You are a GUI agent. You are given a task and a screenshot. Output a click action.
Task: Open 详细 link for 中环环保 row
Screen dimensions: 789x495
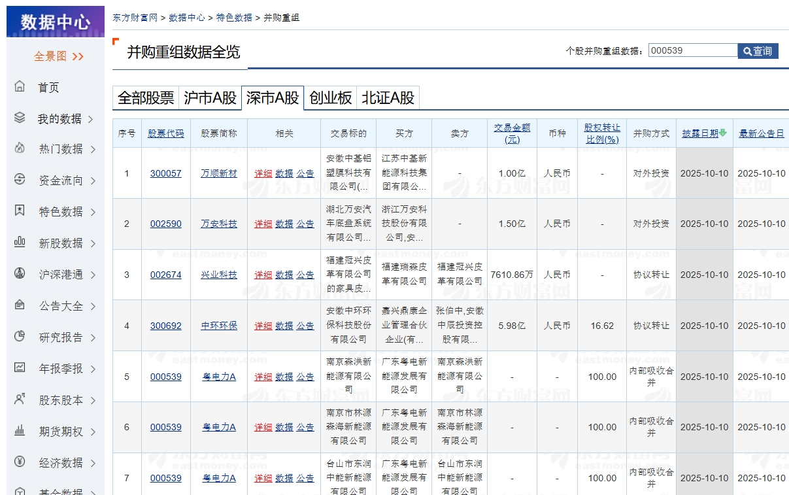coord(263,326)
